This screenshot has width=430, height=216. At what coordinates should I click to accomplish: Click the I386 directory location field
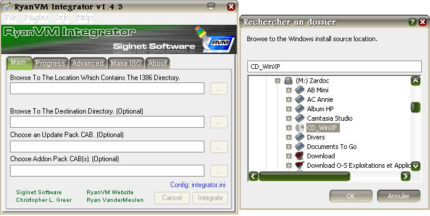[107, 88]
